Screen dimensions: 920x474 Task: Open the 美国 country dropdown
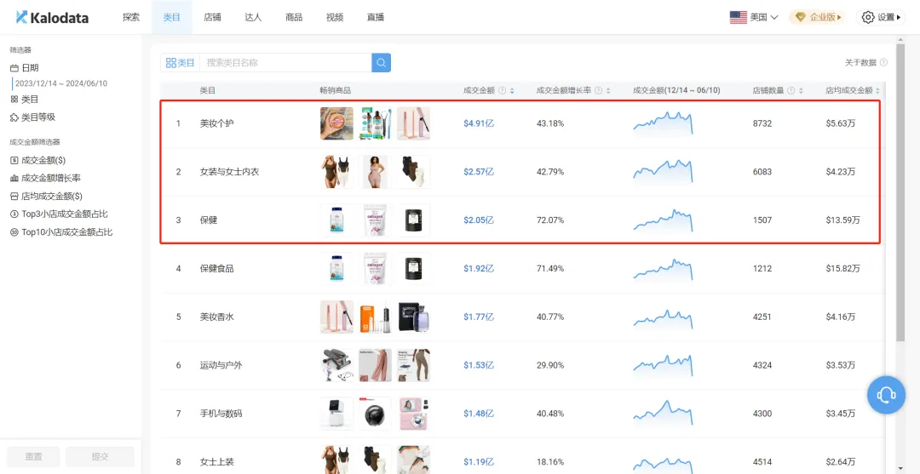pos(754,17)
